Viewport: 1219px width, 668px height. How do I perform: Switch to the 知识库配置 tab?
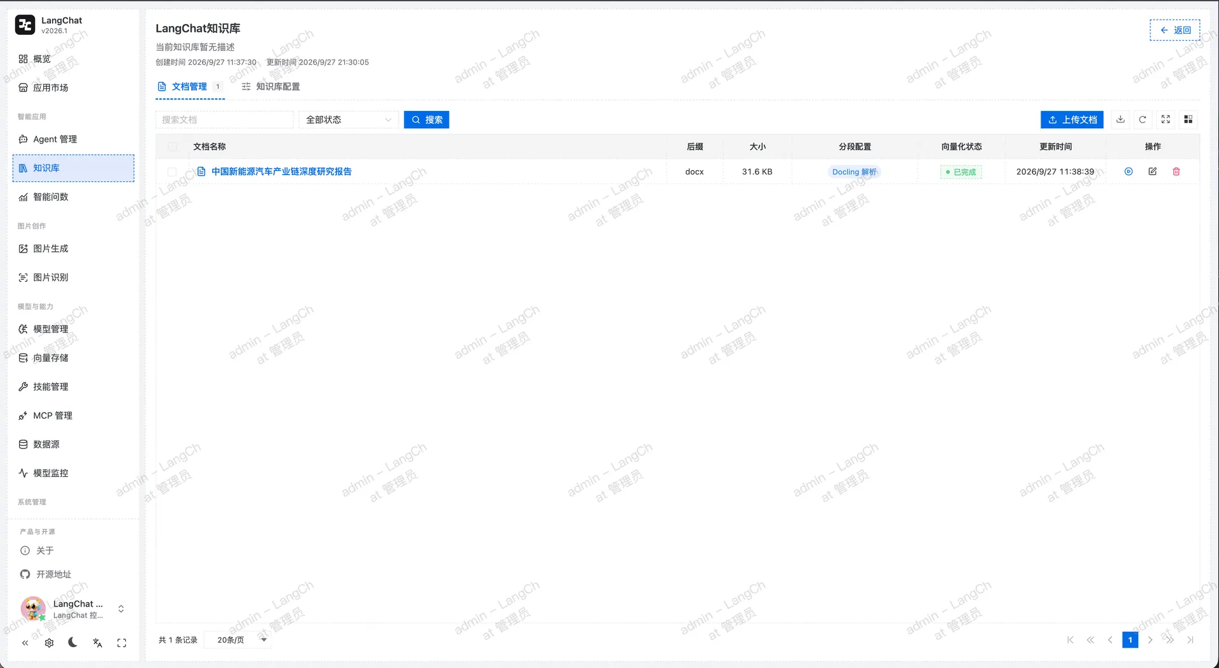tap(271, 86)
